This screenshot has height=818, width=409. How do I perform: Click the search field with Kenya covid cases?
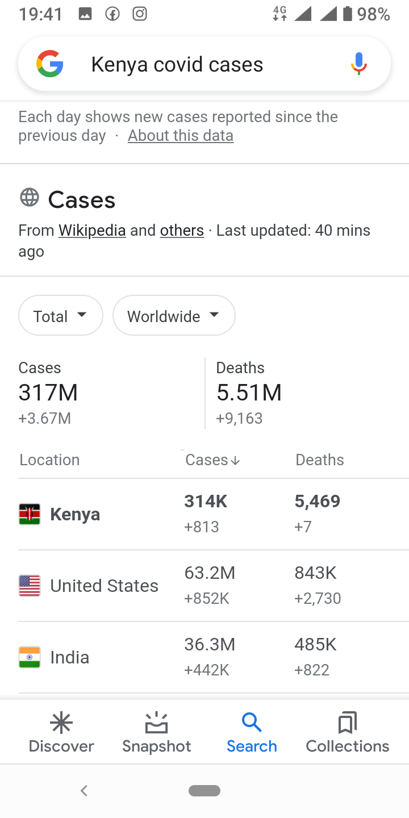click(204, 64)
